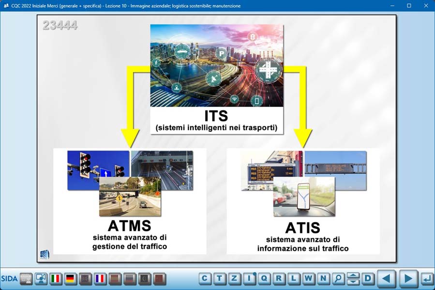
Task: Click the small book icon on slide
Action: point(45,255)
